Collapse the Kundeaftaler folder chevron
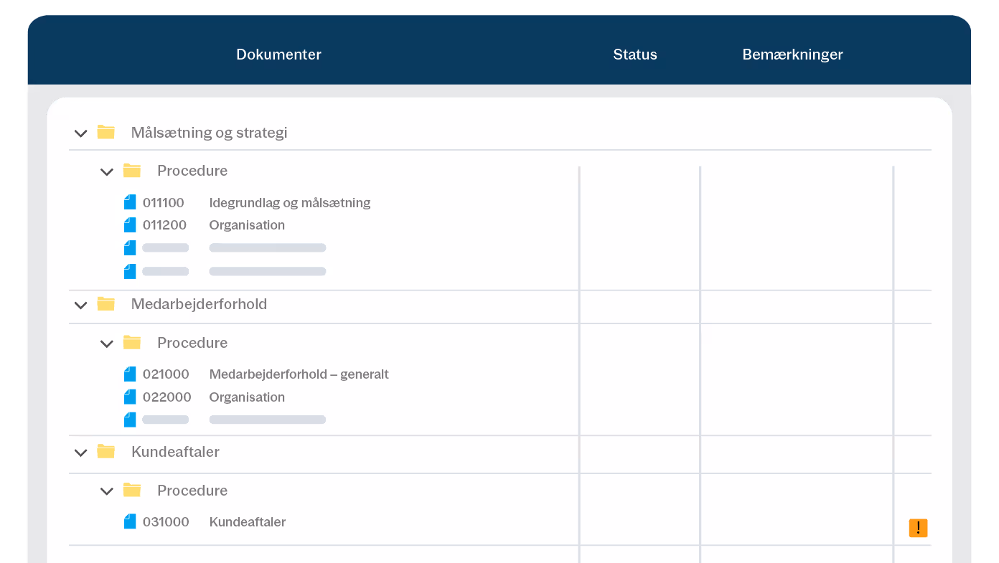999x563 pixels. point(81,453)
